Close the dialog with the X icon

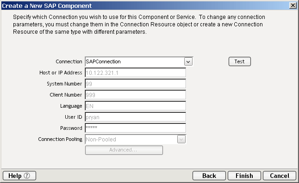(x=293, y=6)
